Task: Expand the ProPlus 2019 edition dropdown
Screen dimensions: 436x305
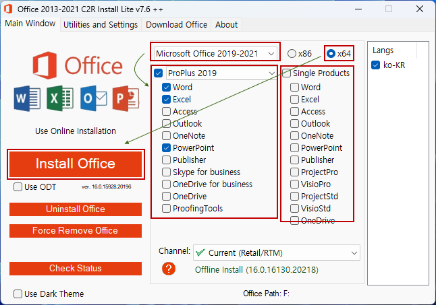Action: 221,73
